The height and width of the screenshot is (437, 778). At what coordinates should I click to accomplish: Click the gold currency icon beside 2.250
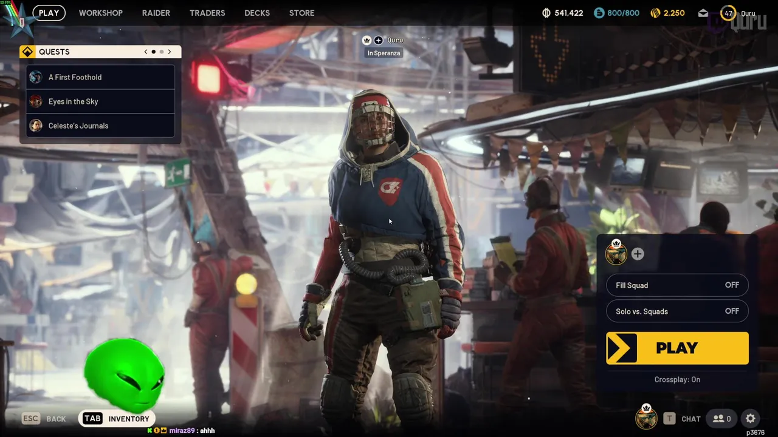pos(655,13)
